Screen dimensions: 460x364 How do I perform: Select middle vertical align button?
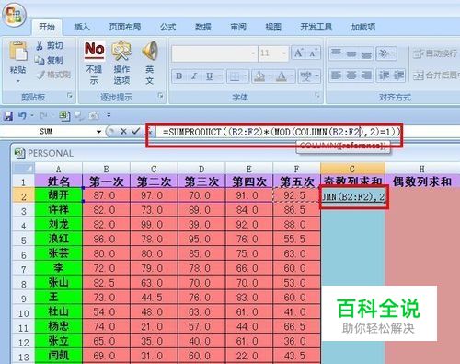coord(351,53)
